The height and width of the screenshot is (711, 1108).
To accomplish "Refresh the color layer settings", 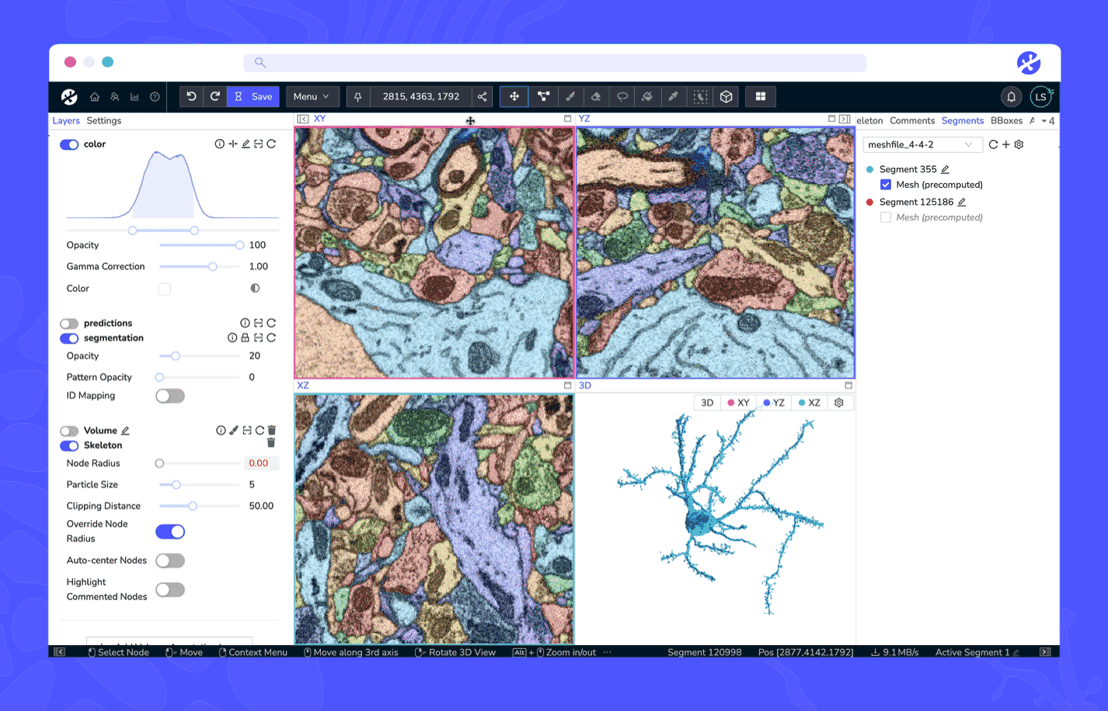I will point(271,144).
